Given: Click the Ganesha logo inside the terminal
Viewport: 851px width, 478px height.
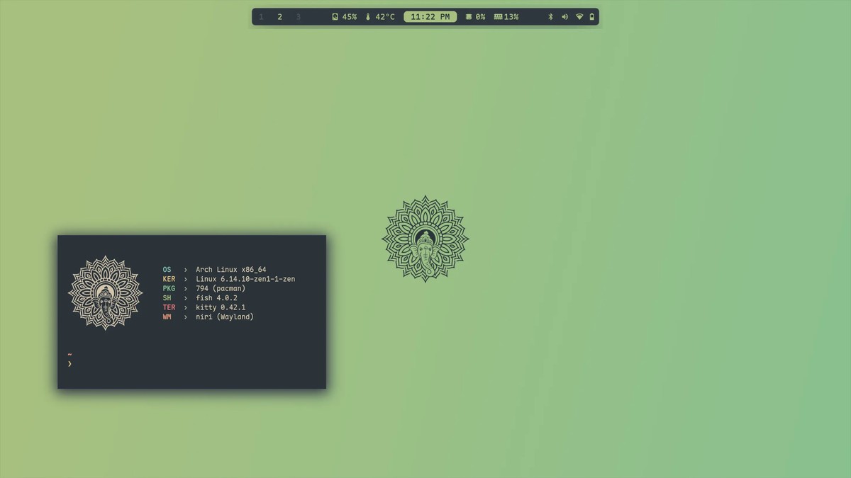Looking at the screenshot, I should [x=105, y=292].
